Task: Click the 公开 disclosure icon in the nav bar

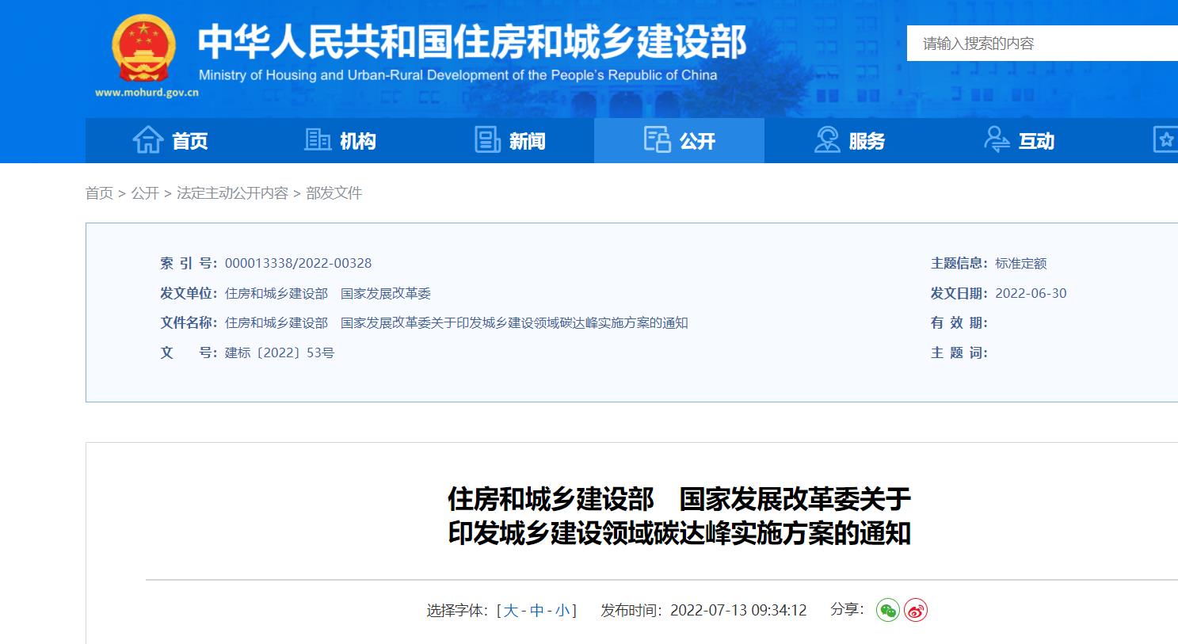Action: click(x=655, y=140)
